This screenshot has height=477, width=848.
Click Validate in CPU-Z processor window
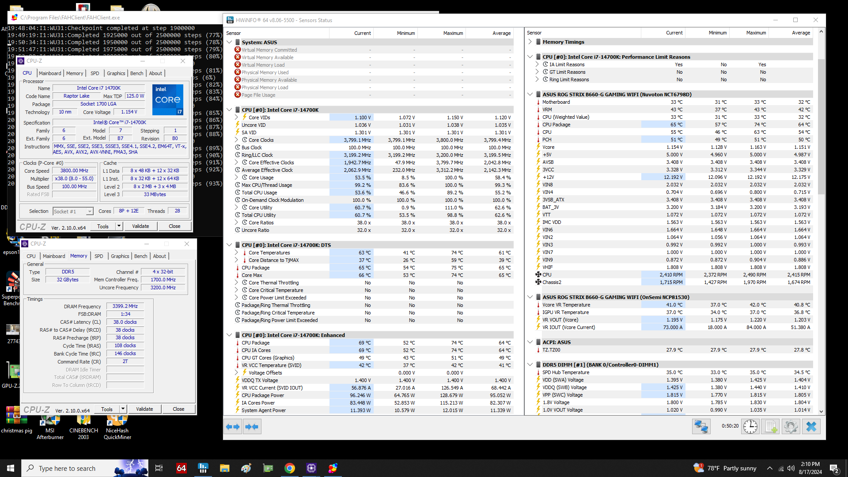[140, 226]
